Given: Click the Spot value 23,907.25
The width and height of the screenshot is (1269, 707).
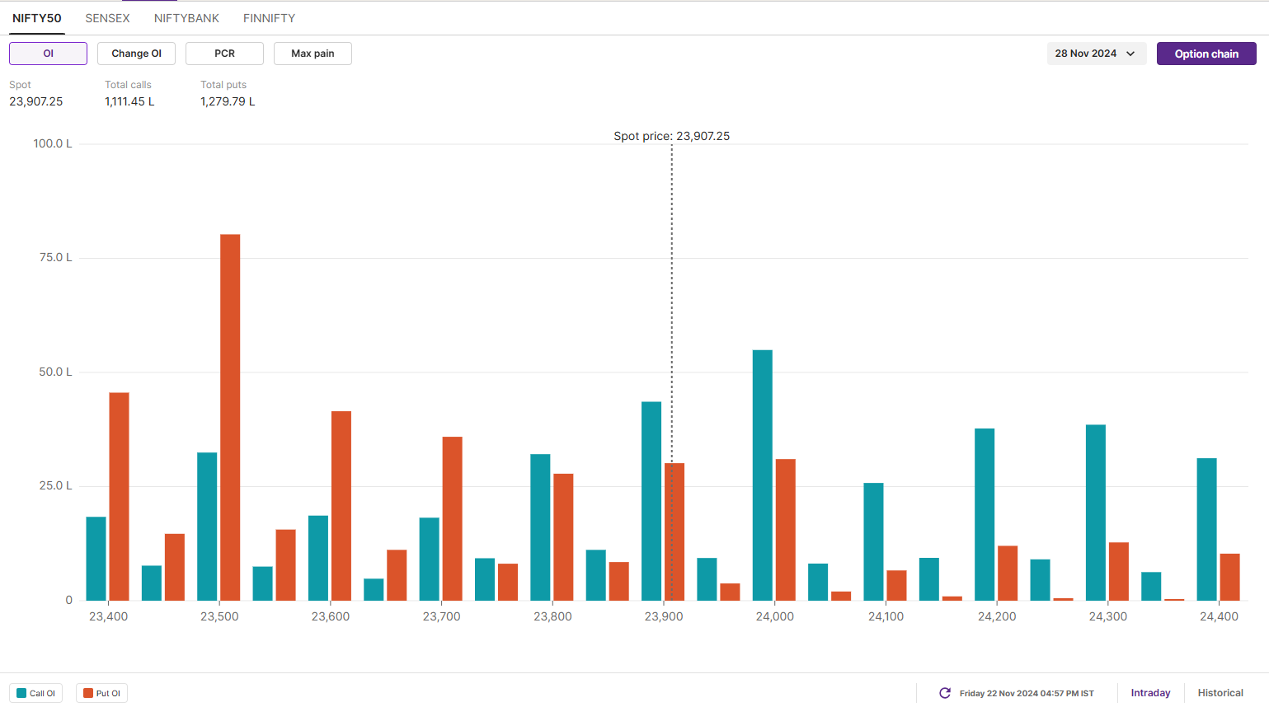Looking at the screenshot, I should (x=35, y=101).
